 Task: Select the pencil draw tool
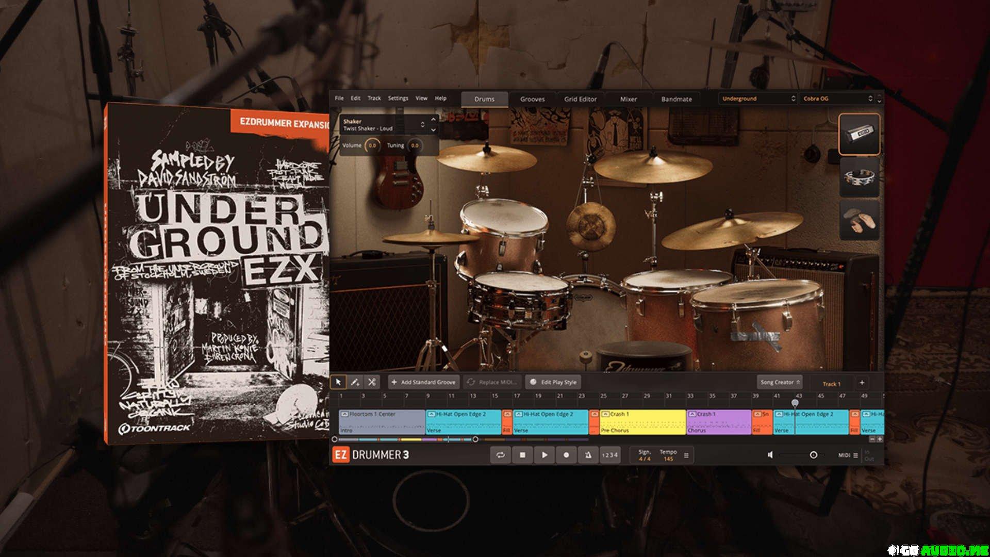[355, 382]
